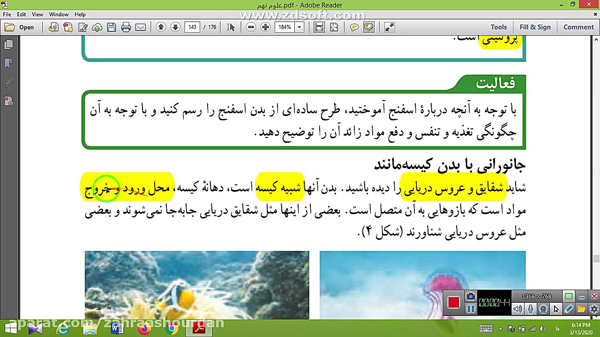Open the zoom percentage dropdown

299,27
